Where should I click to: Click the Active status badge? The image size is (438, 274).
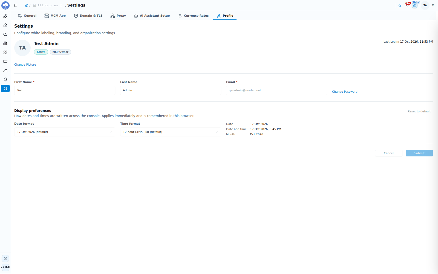[41, 52]
